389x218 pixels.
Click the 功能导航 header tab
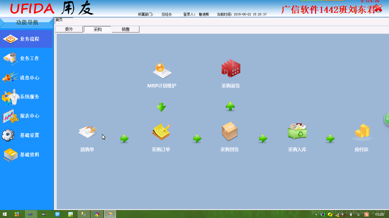pos(27,23)
